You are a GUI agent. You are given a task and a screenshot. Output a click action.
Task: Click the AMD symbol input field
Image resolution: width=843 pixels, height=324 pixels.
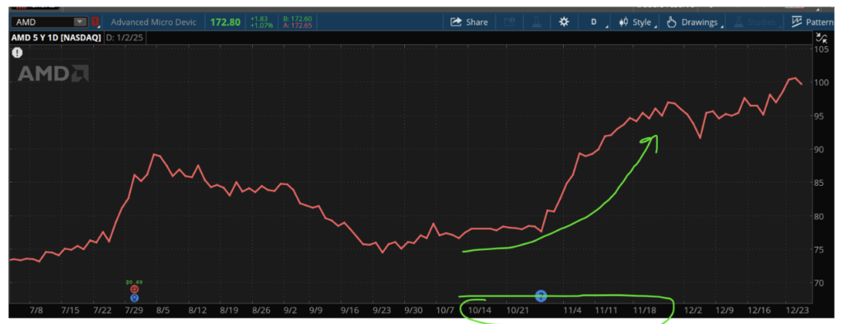(49, 22)
